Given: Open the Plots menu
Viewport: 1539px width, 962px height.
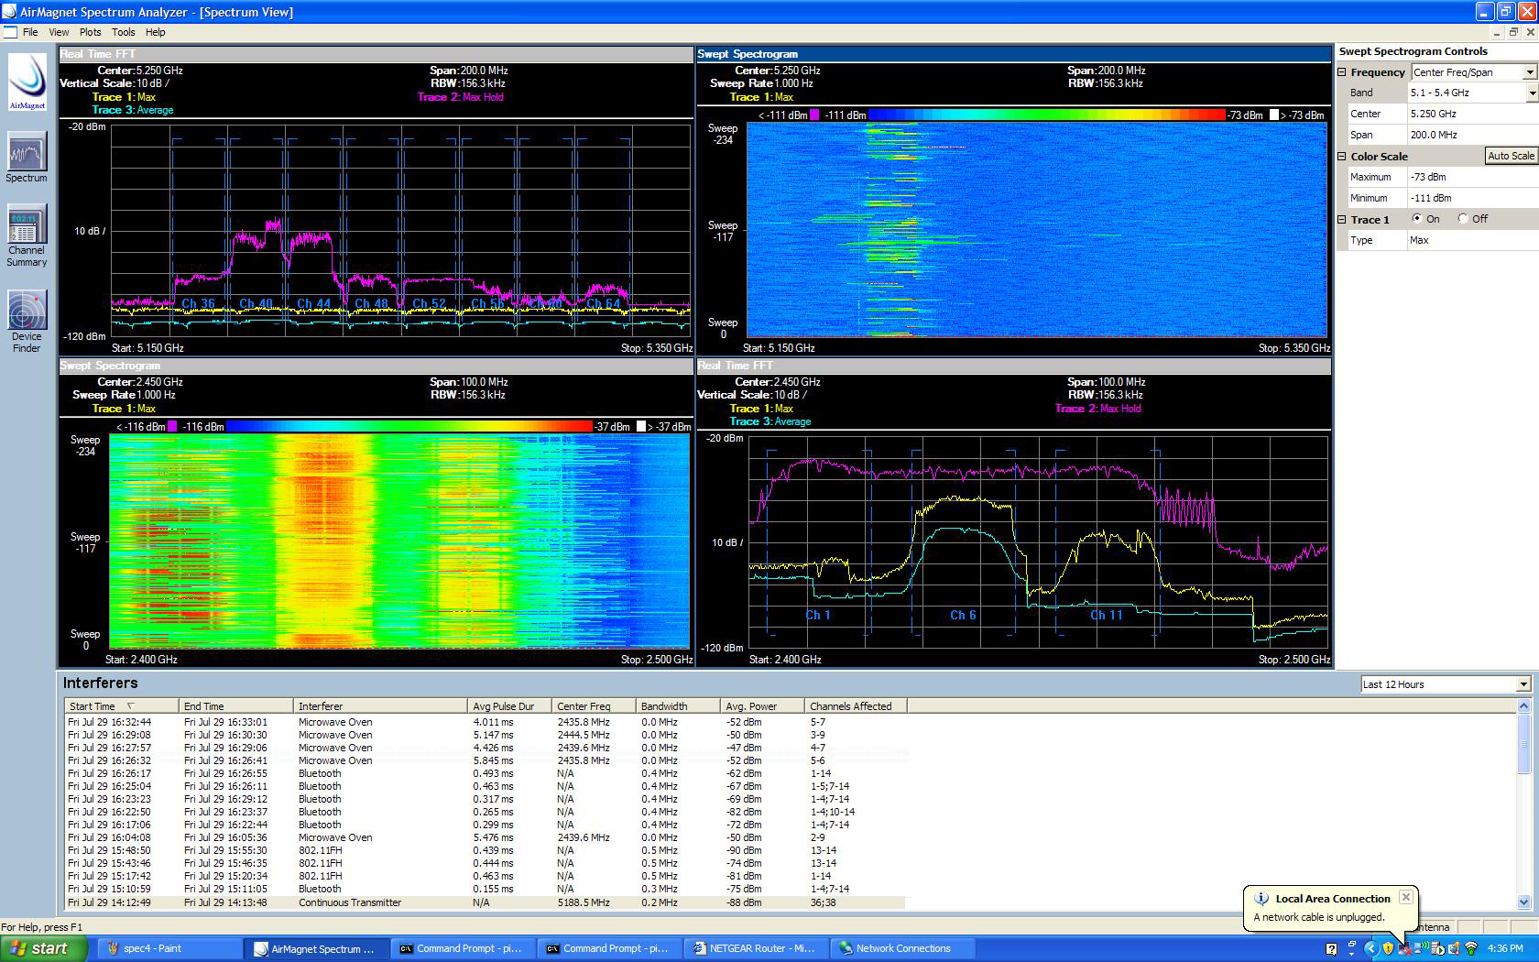Looking at the screenshot, I should [x=90, y=32].
